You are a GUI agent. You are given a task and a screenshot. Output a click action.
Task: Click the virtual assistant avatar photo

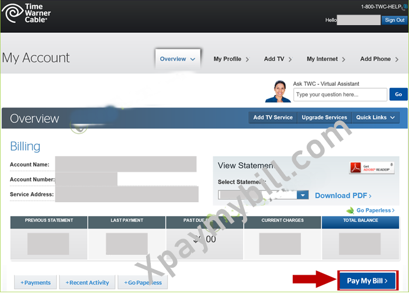click(x=278, y=91)
